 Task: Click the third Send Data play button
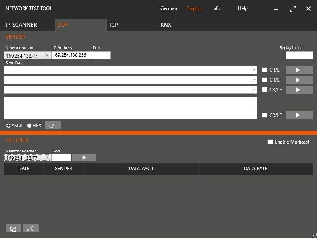coord(299,90)
